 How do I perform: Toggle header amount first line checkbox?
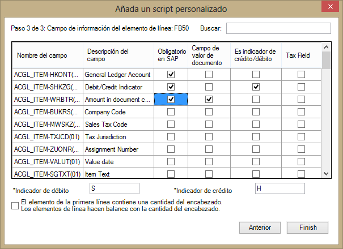[x=15, y=205]
